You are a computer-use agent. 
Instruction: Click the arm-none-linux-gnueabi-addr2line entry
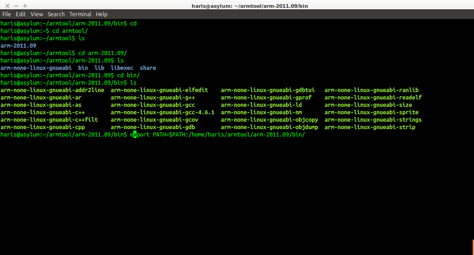52,90
